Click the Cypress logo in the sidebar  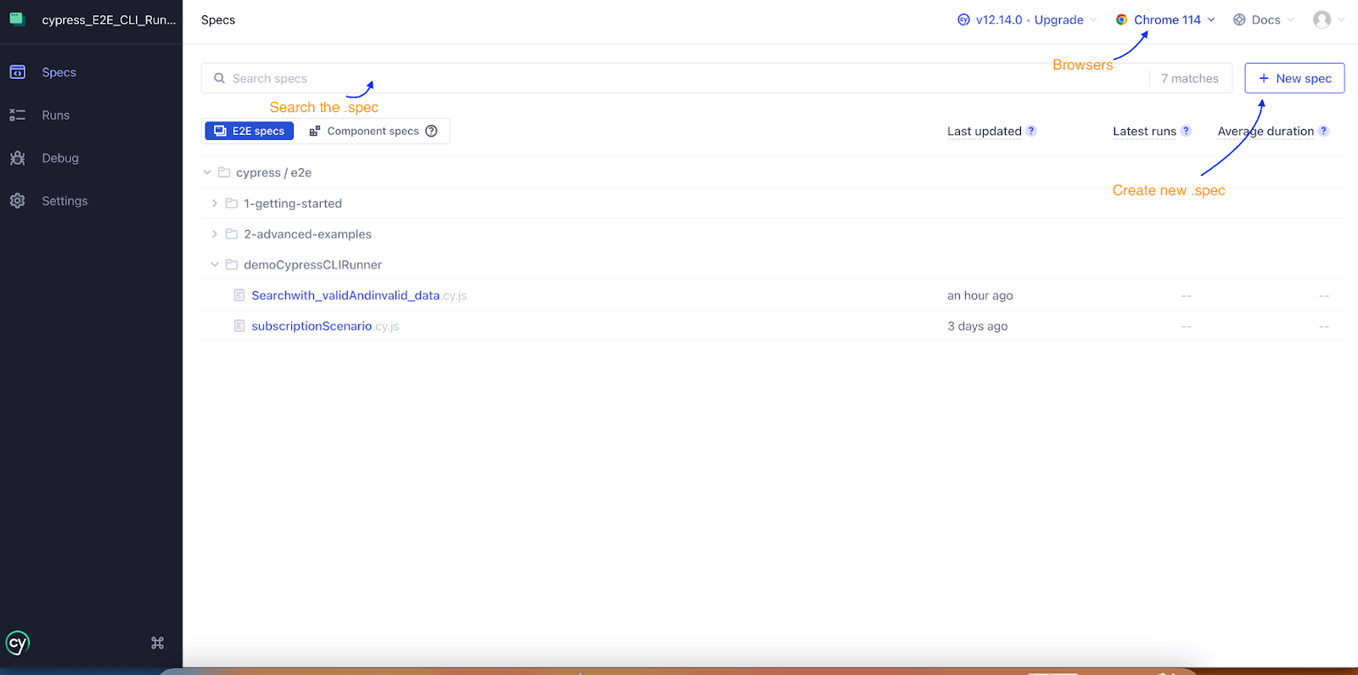(x=18, y=643)
